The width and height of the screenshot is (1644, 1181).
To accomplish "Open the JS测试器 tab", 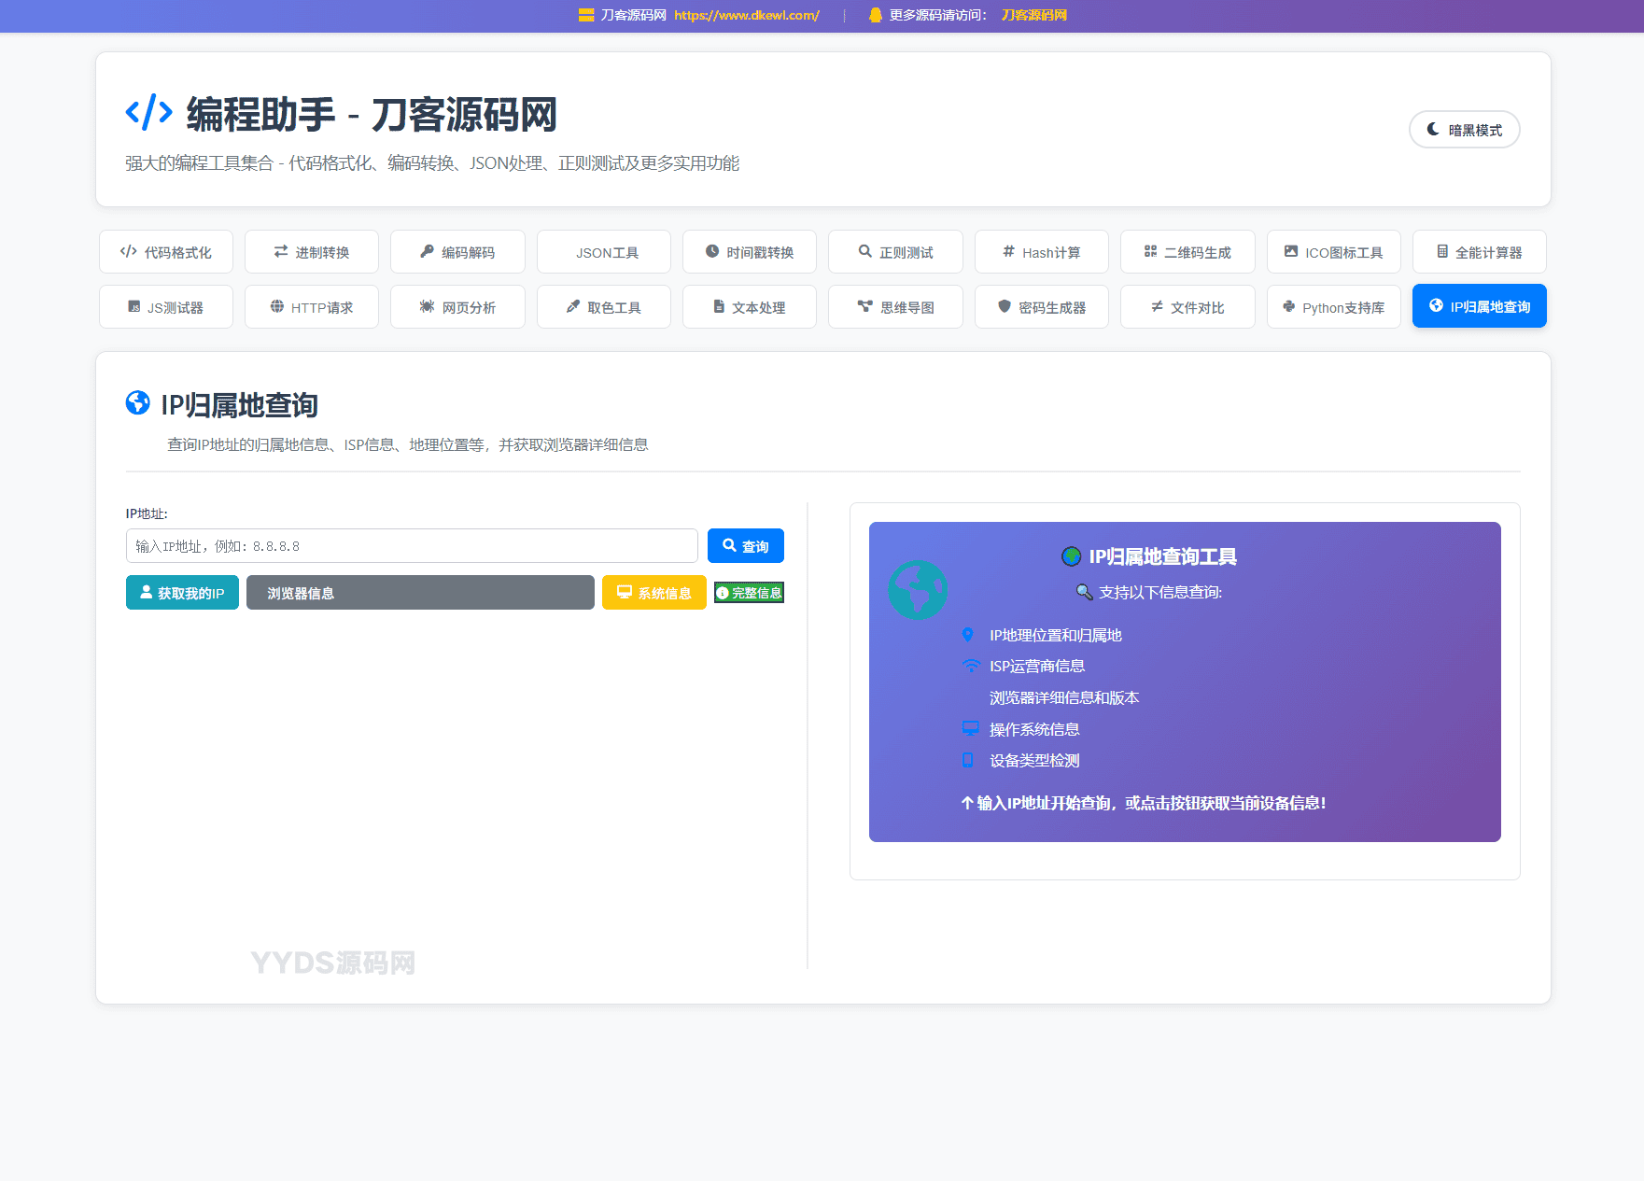I will pos(166,307).
